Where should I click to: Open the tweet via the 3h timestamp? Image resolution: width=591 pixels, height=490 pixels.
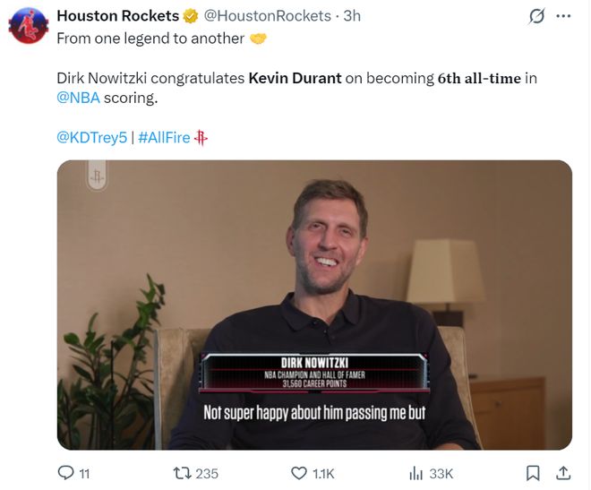[352, 16]
